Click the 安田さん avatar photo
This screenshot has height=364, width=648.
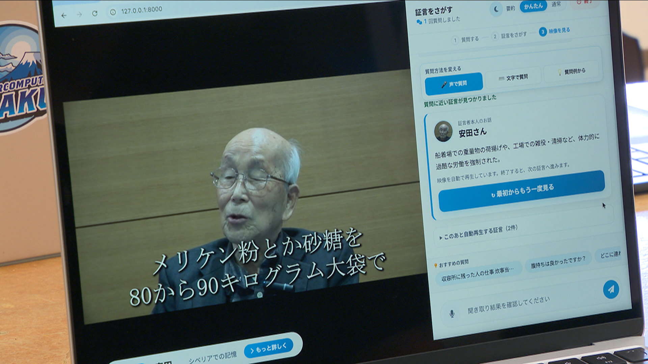point(443,131)
